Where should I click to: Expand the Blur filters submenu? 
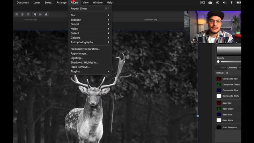(x=90, y=15)
